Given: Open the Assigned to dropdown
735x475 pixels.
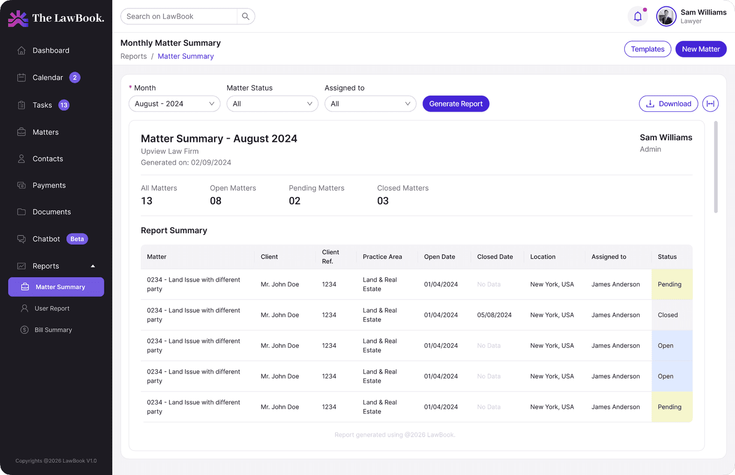Looking at the screenshot, I should coord(370,104).
